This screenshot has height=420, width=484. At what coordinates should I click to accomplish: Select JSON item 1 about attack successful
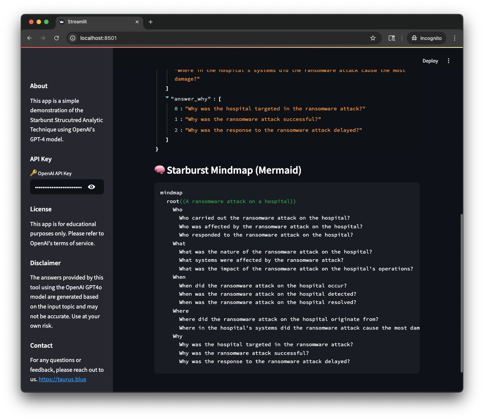tap(247, 119)
